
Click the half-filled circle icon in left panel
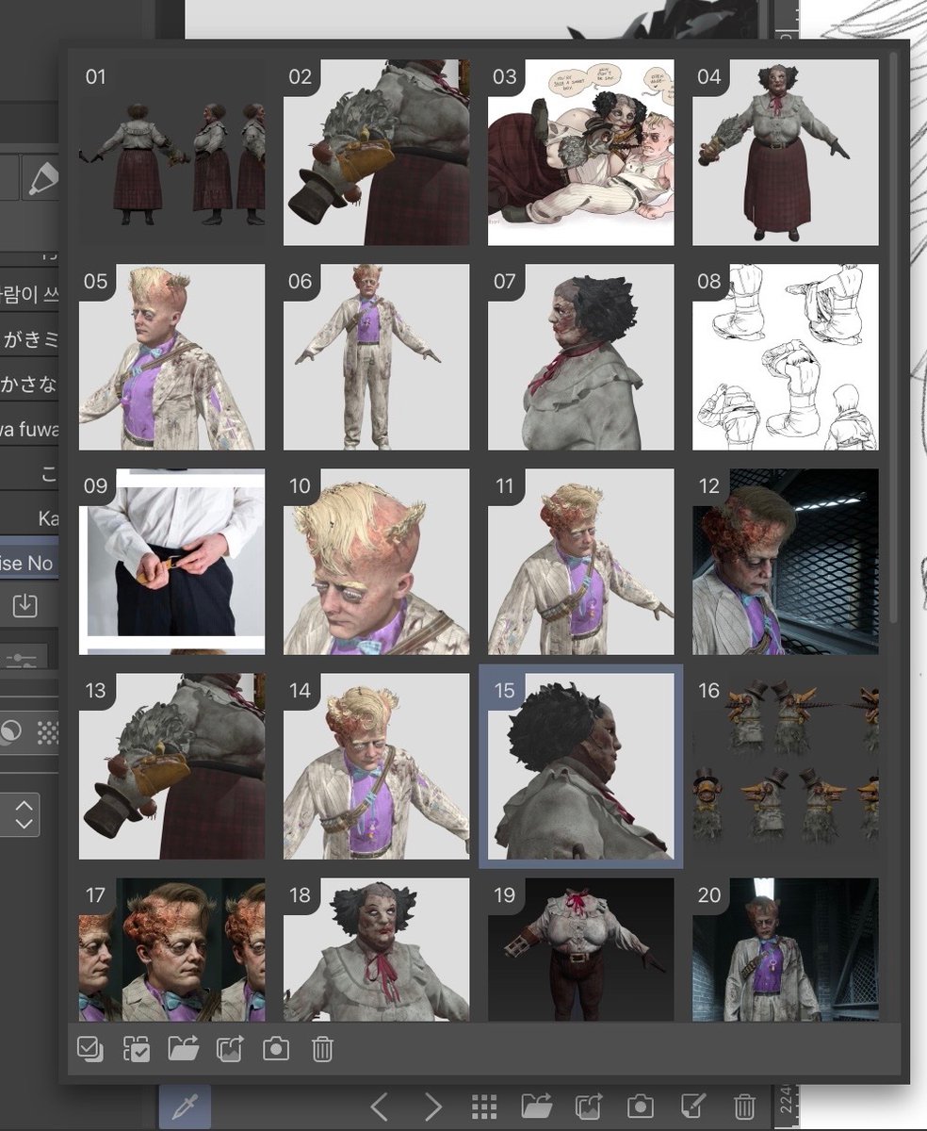click(9, 733)
